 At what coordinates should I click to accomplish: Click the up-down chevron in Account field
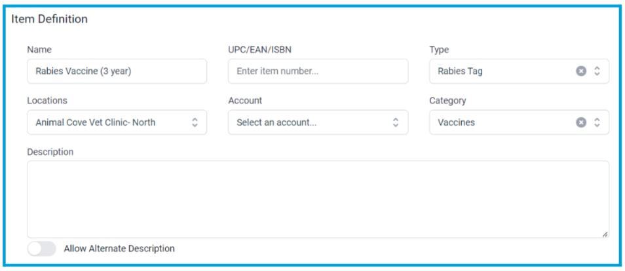click(396, 122)
